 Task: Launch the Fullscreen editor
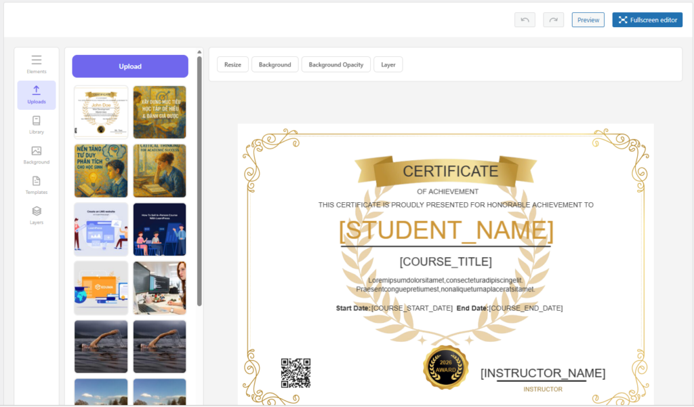tap(647, 20)
